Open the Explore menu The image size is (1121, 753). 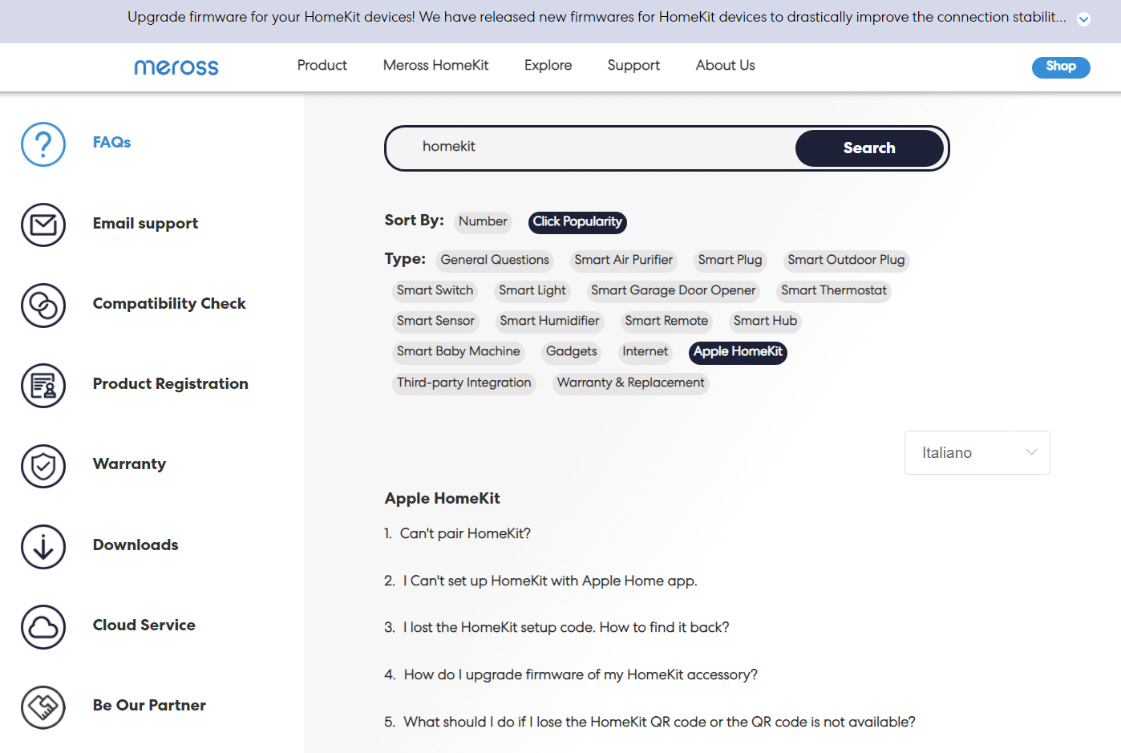(x=548, y=66)
